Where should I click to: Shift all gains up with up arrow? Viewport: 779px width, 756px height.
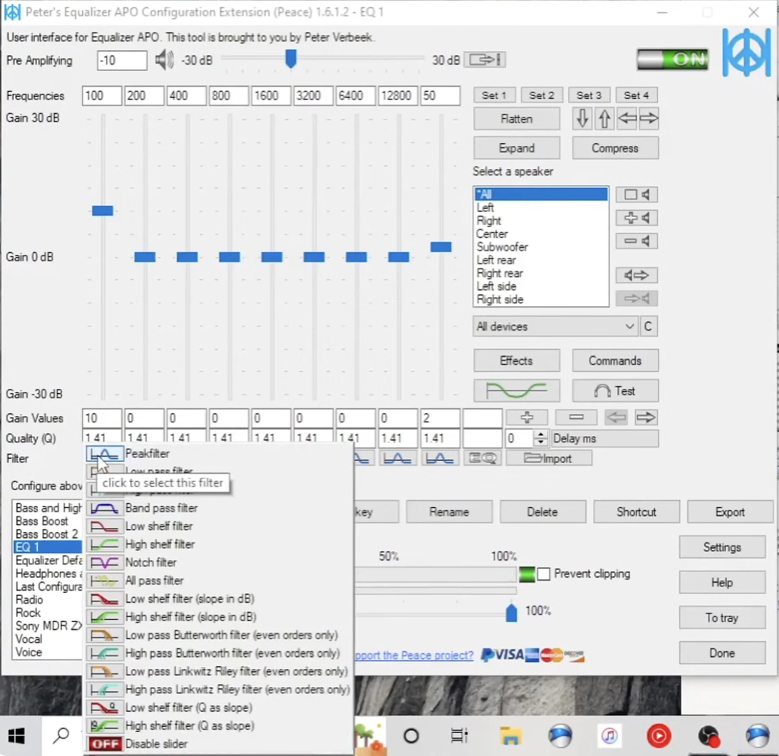[604, 118]
